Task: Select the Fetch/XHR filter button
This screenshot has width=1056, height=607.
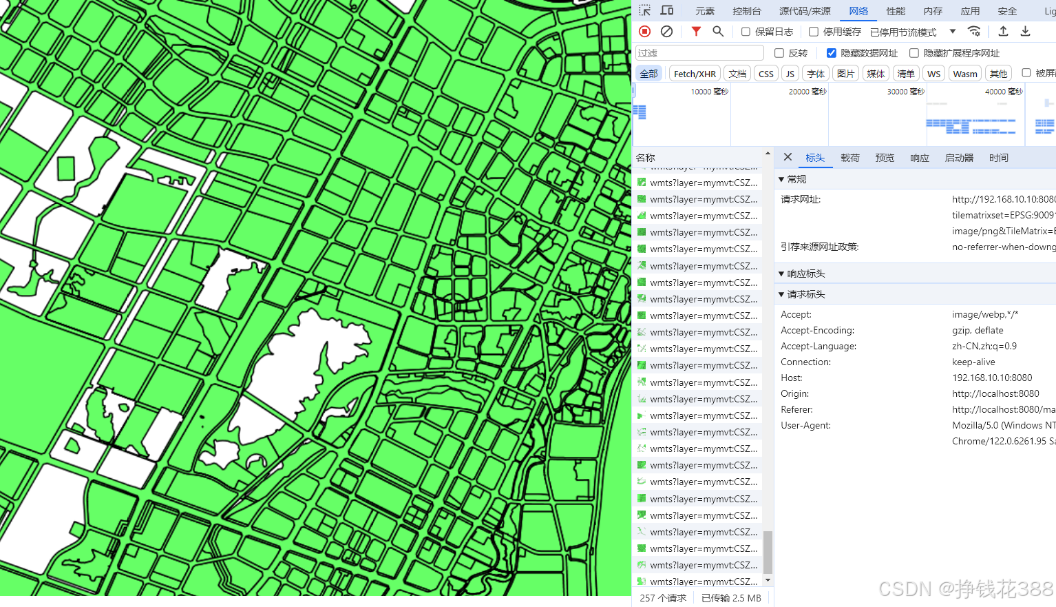Action: coord(694,73)
